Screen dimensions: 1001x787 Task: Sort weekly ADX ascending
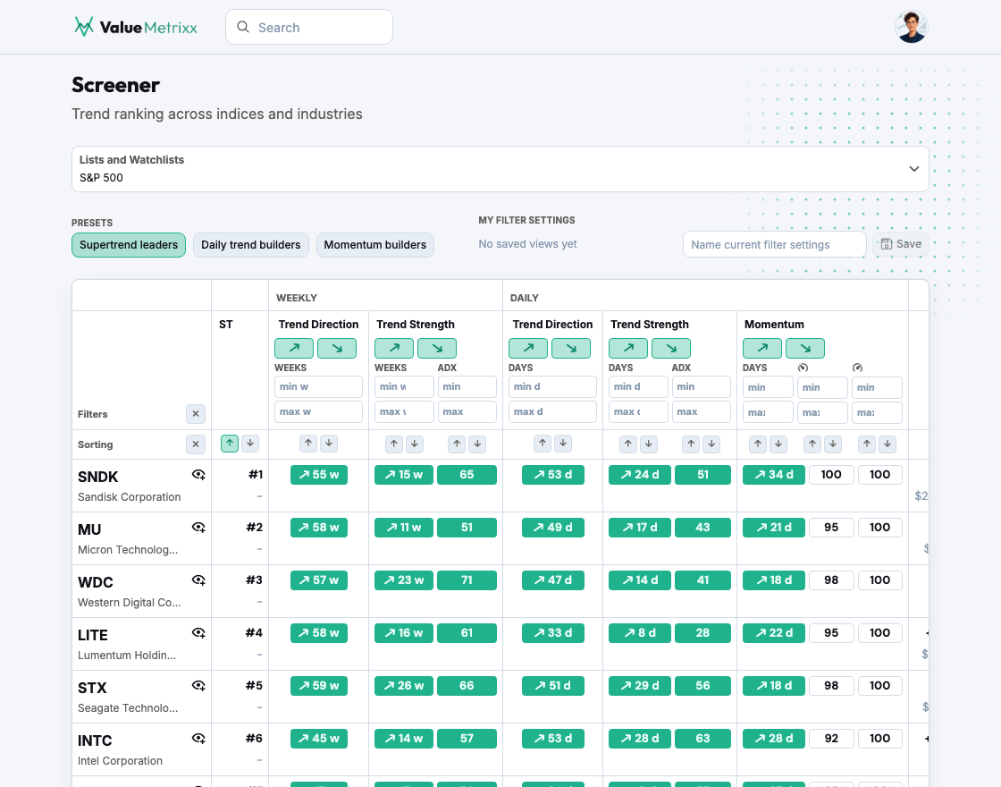click(x=457, y=444)
